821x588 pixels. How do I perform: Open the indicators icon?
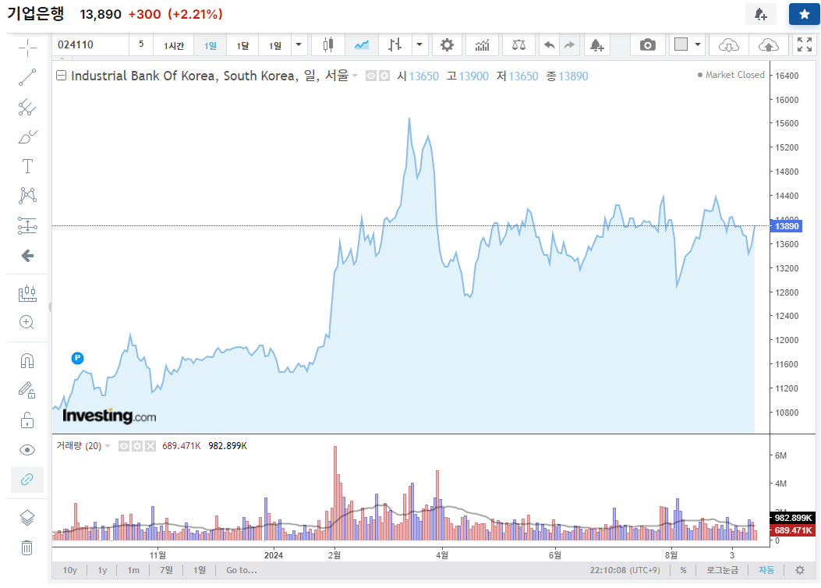tap(483, 45)
